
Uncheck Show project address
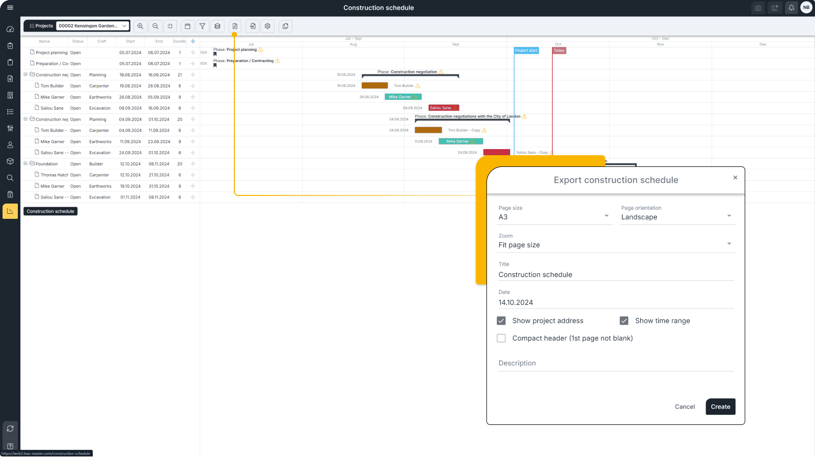(x=501, y=321)
